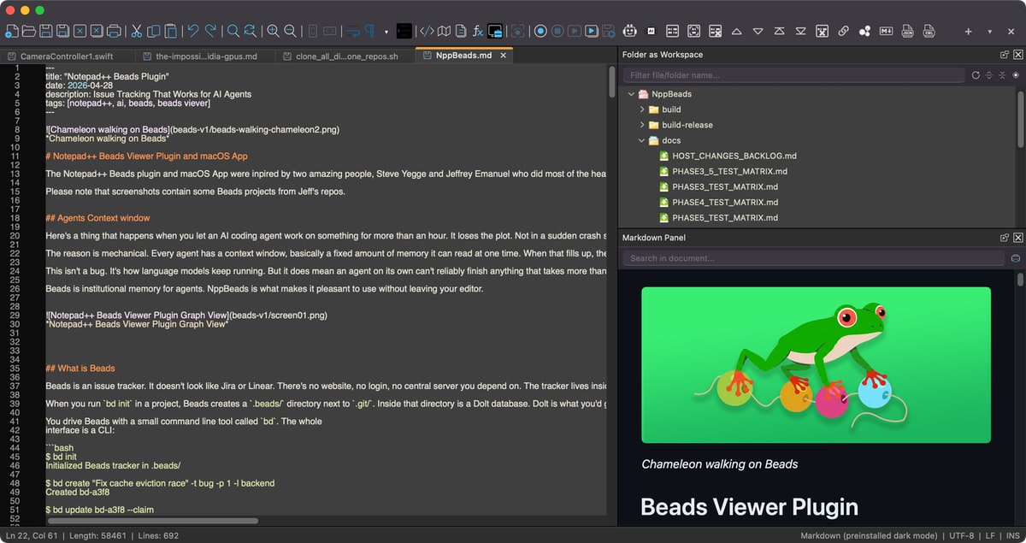Screen dimensions: 1026x543
Task: Open PHASE3_5_TEST_MATRIX.md in the tree
Action: (724, 171)
